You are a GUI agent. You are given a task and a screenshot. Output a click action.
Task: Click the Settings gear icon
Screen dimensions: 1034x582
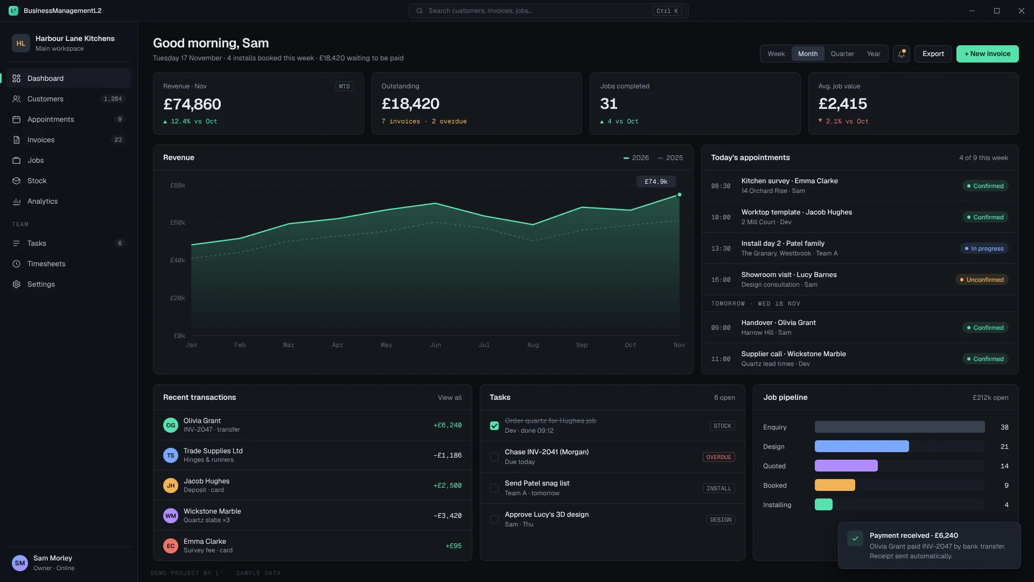(x=17, y=285)
